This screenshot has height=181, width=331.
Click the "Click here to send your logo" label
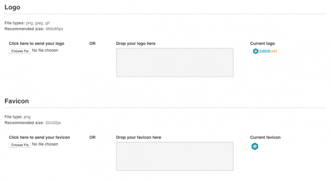(37, 44)
